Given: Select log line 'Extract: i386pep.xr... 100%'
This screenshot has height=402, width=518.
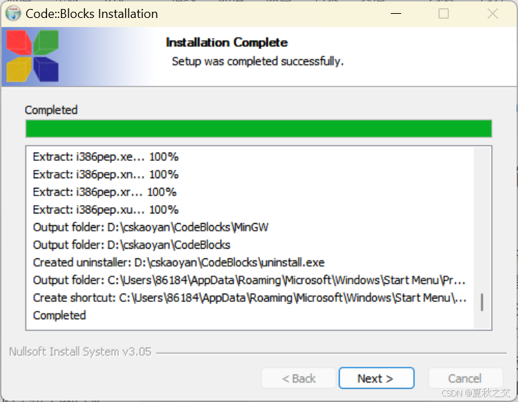Looking at the screenshot, I should (x=104, y=192).
